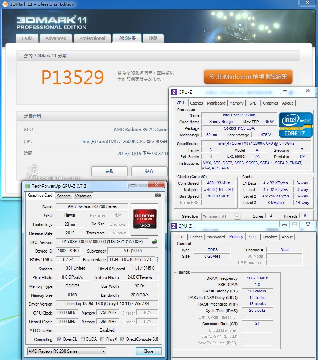Click the P13529 score text

tap(73, 77)
